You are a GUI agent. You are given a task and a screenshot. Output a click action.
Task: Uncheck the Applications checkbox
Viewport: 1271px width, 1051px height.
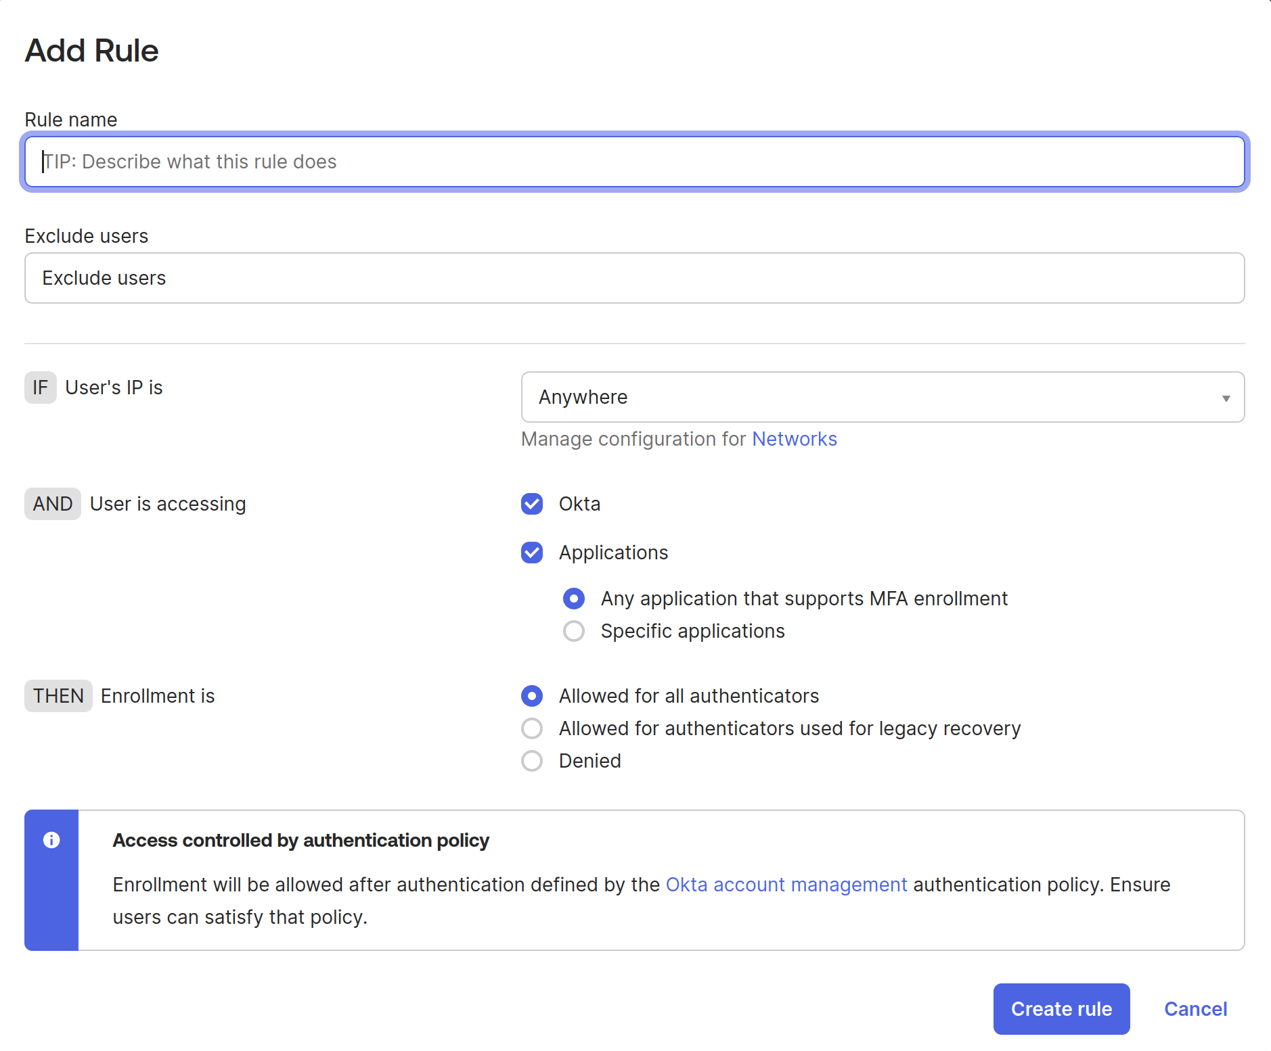[532, 553]
